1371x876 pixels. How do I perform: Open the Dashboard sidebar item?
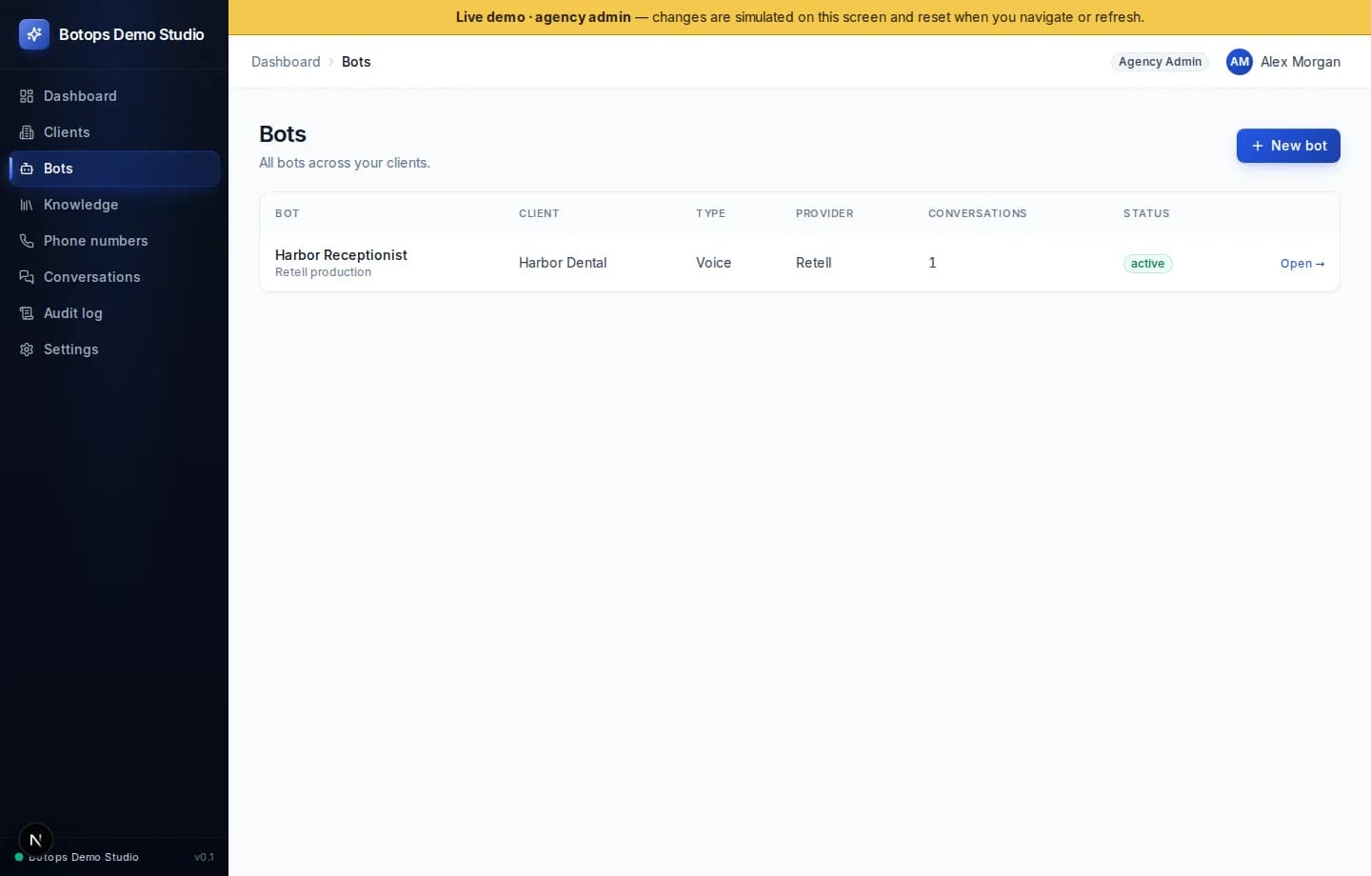click(x=114, y=96)
